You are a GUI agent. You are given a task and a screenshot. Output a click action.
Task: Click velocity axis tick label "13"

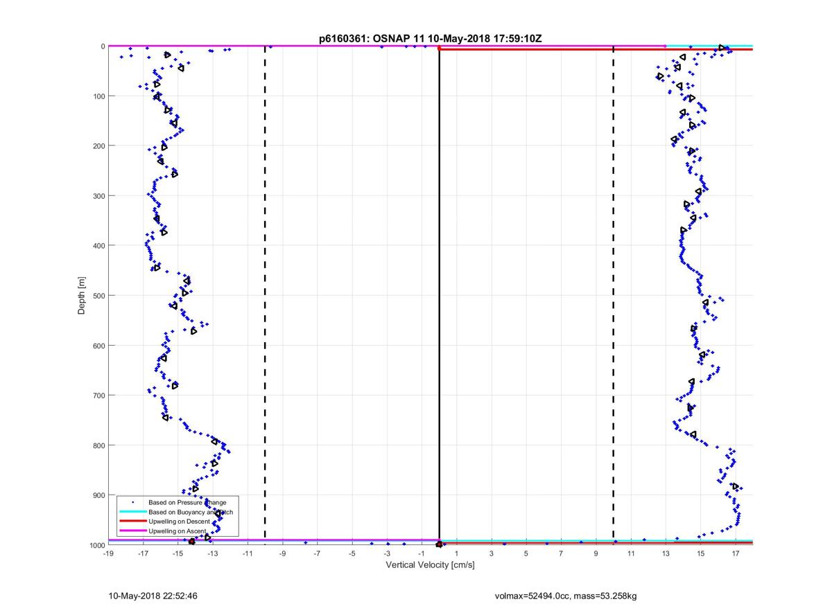(666, 553)
